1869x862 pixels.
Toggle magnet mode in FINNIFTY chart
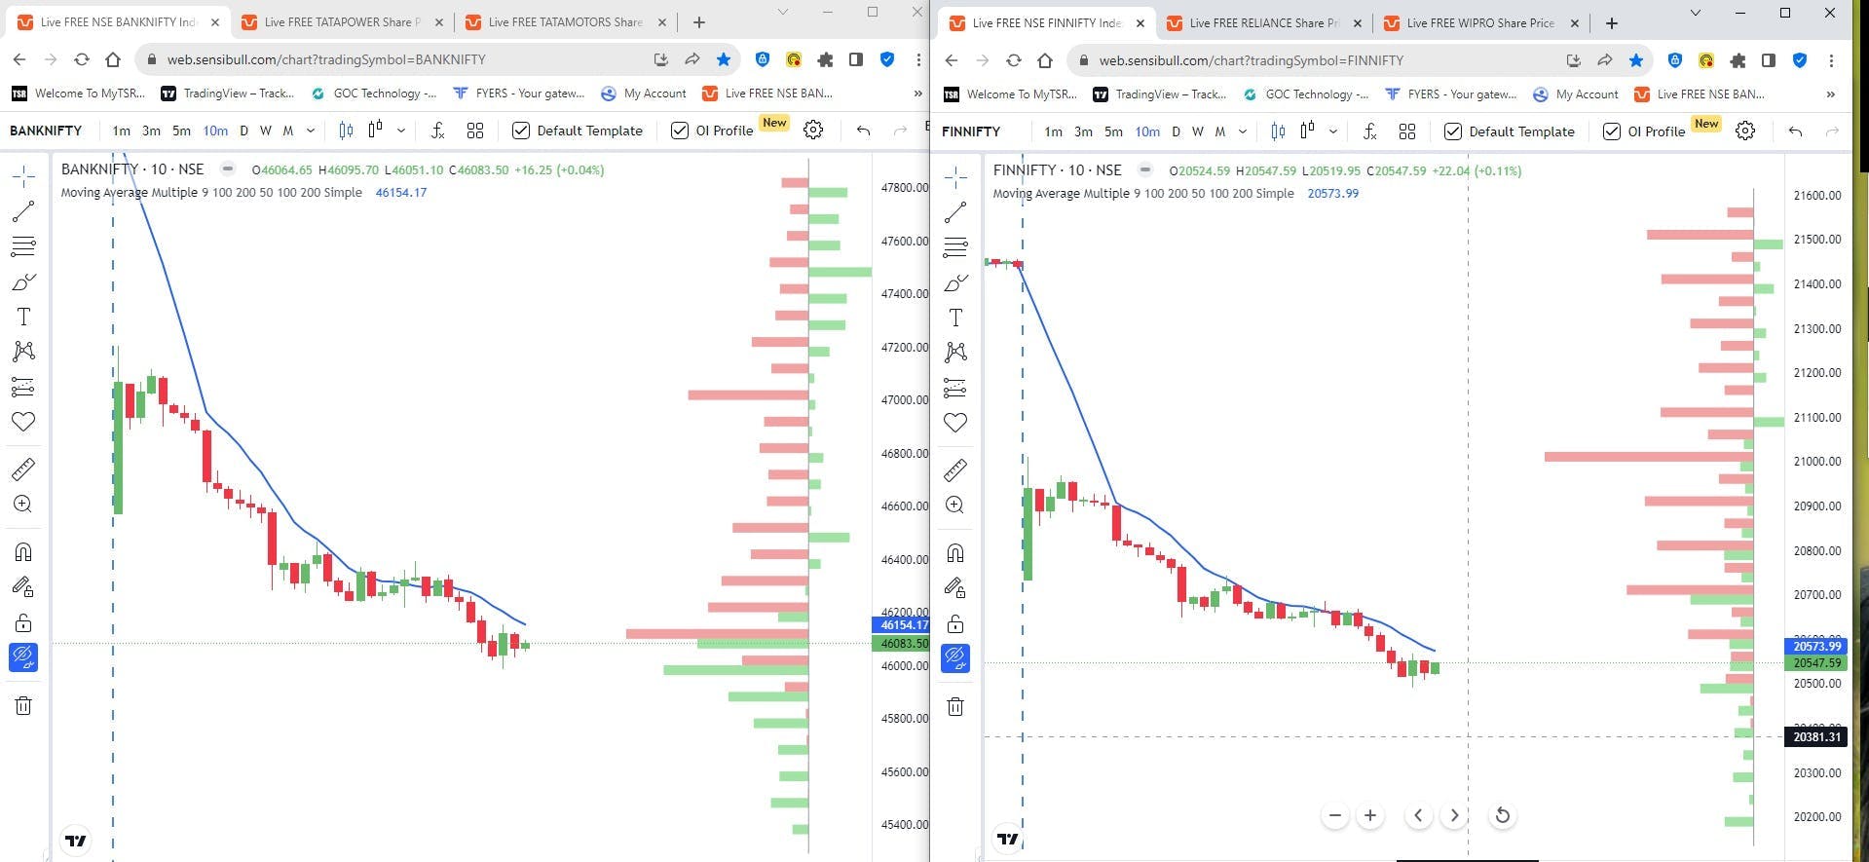coord(955,553)
